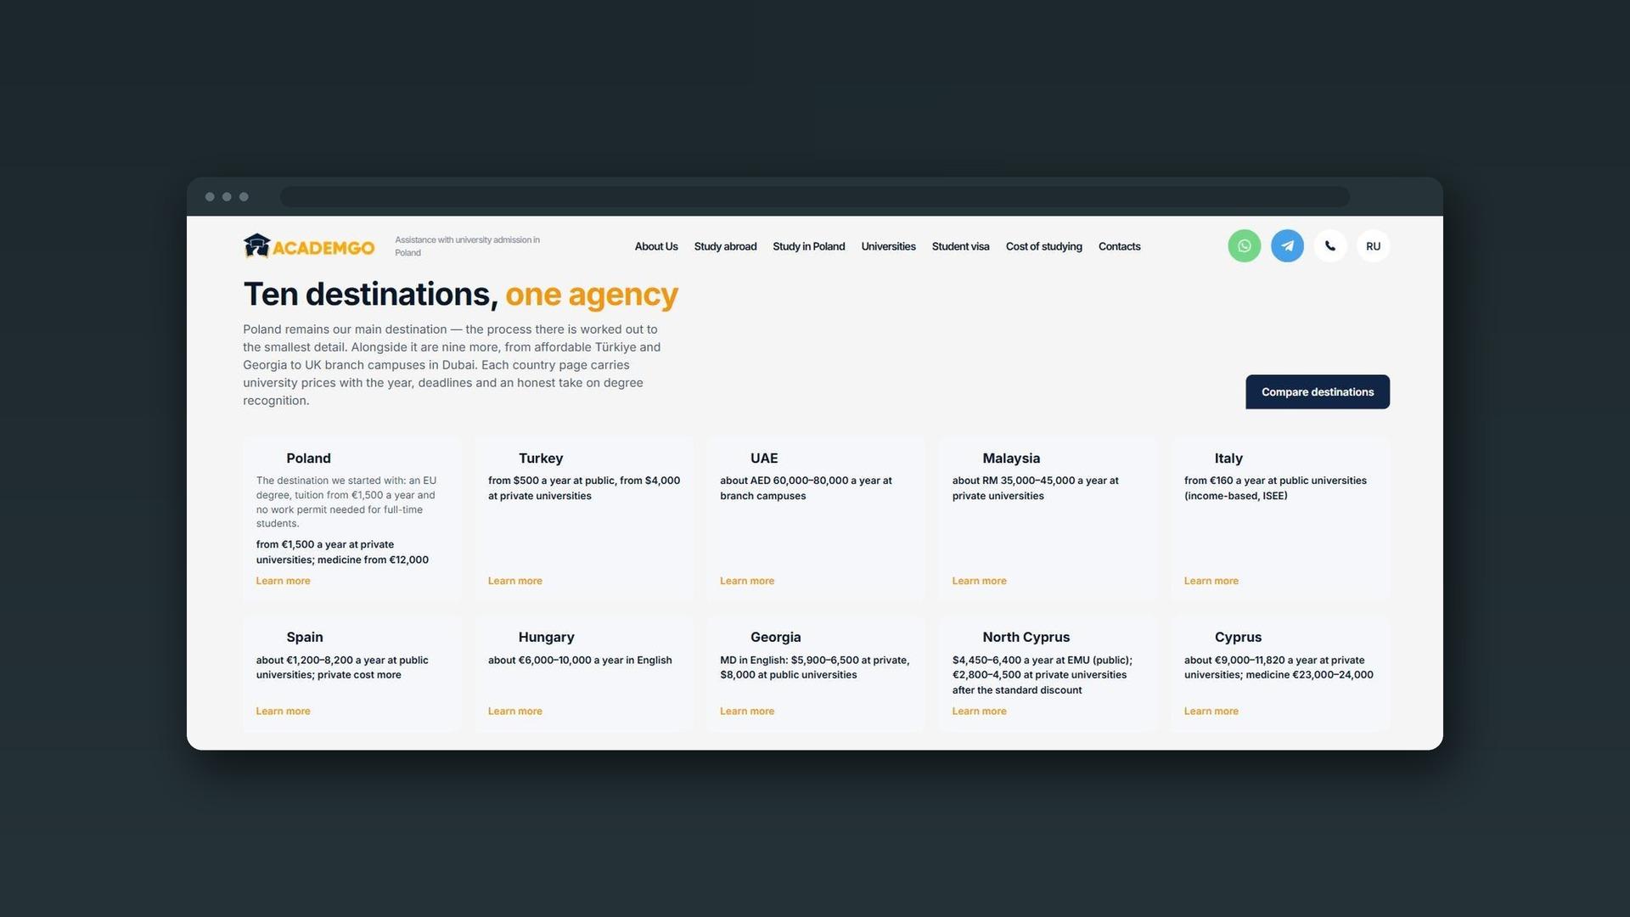Click the browser address bar
The height and width of the screenshot is (917, 1630).
pyautogui.click(x=815, y=197)
